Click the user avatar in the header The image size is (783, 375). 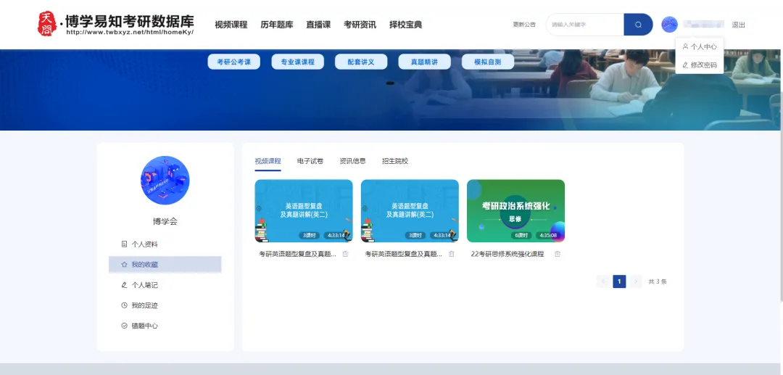(x=669, y=25)
